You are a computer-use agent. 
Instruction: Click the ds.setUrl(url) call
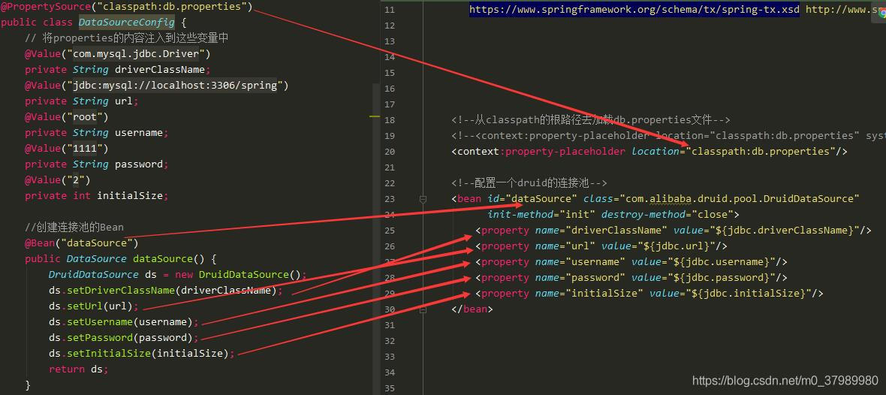(93, 306)
